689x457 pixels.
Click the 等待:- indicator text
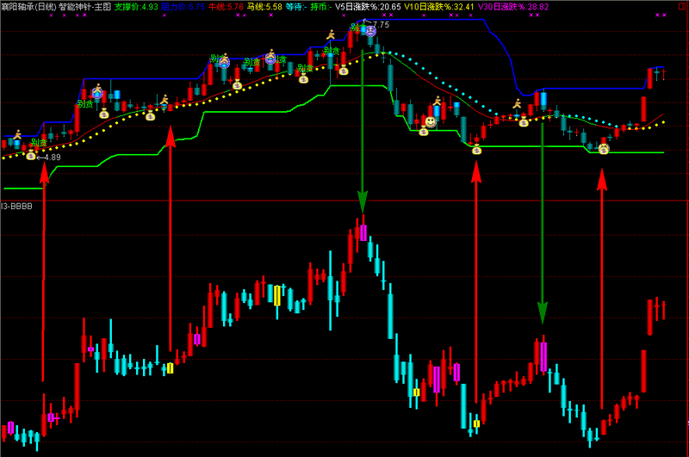coord(296,7)
